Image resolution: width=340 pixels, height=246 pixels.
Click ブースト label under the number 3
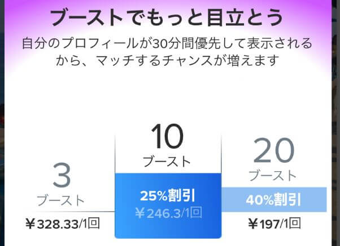[x=61, y=200]
